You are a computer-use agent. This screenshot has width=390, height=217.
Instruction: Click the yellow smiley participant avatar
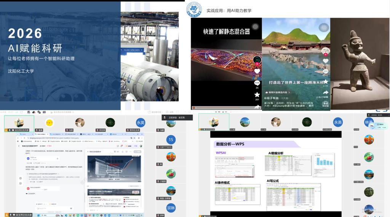(49, 122)
